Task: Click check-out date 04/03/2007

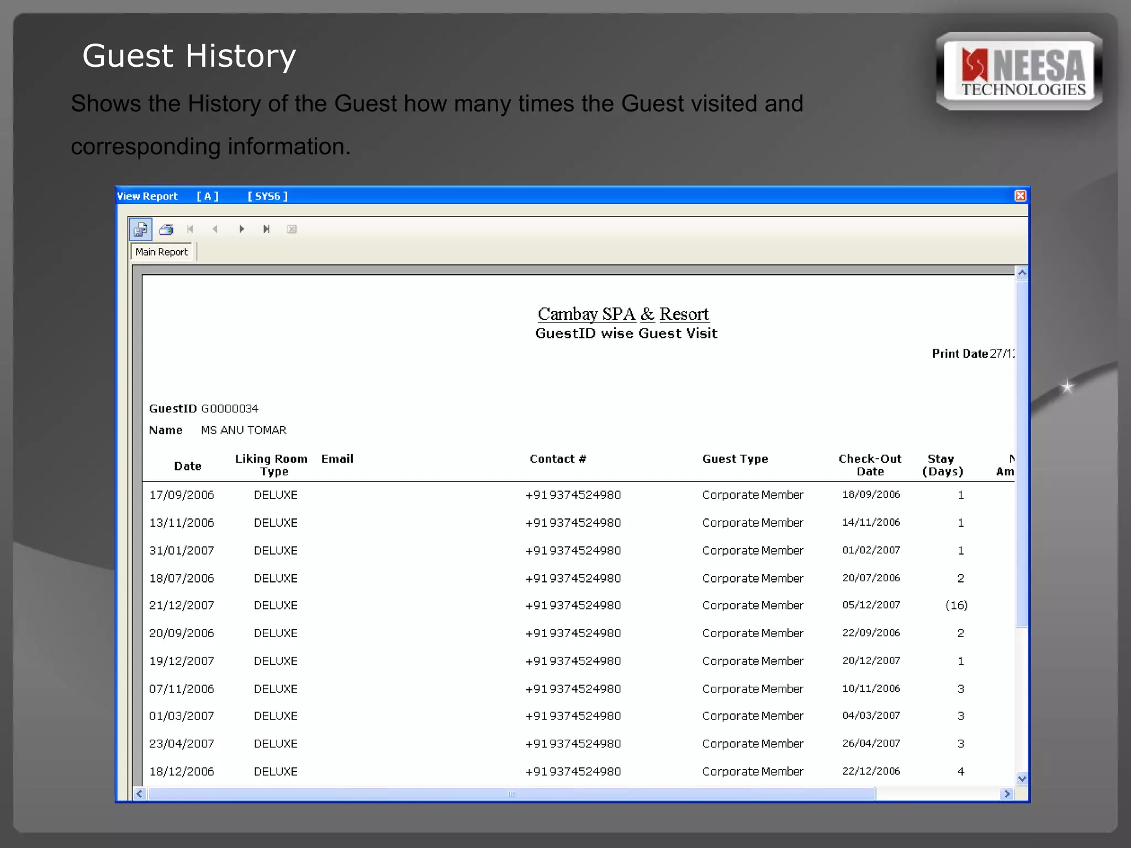Action: 871,715
